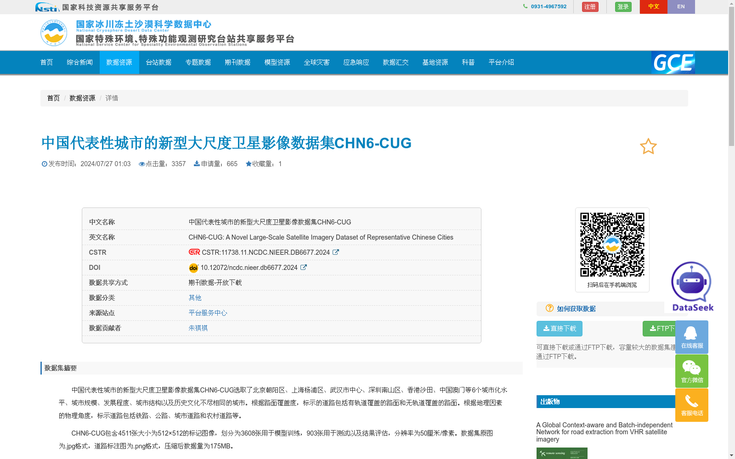Open 数据资源 in the nav bar

(x=119, y=62)
